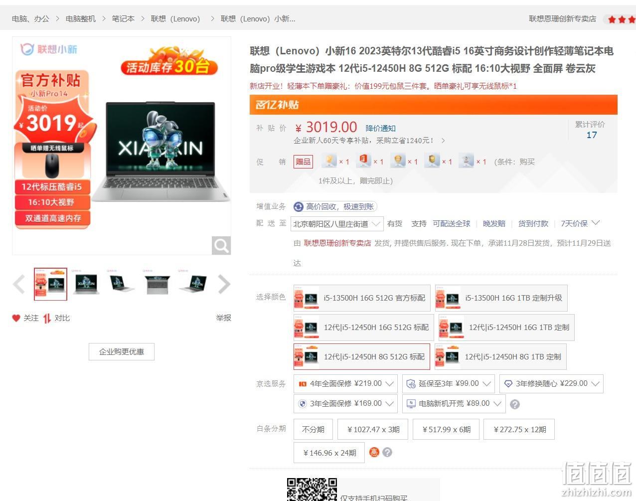
Task: Go to the 电脑、办公 breadcrumb category
Action: pyautogui.click(x=30, y=19)
